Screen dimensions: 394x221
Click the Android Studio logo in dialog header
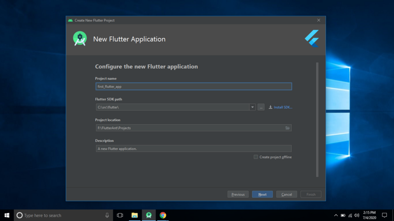click(x=80, y=39)
